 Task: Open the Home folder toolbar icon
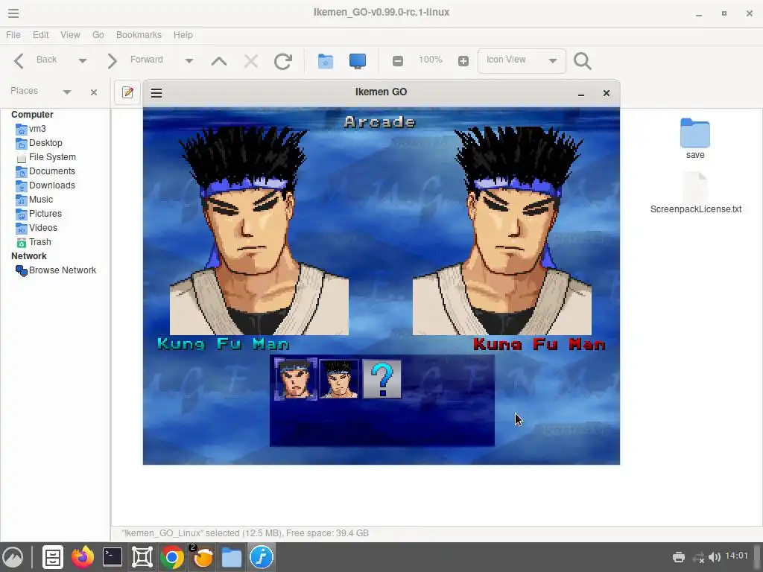(326, 61)
